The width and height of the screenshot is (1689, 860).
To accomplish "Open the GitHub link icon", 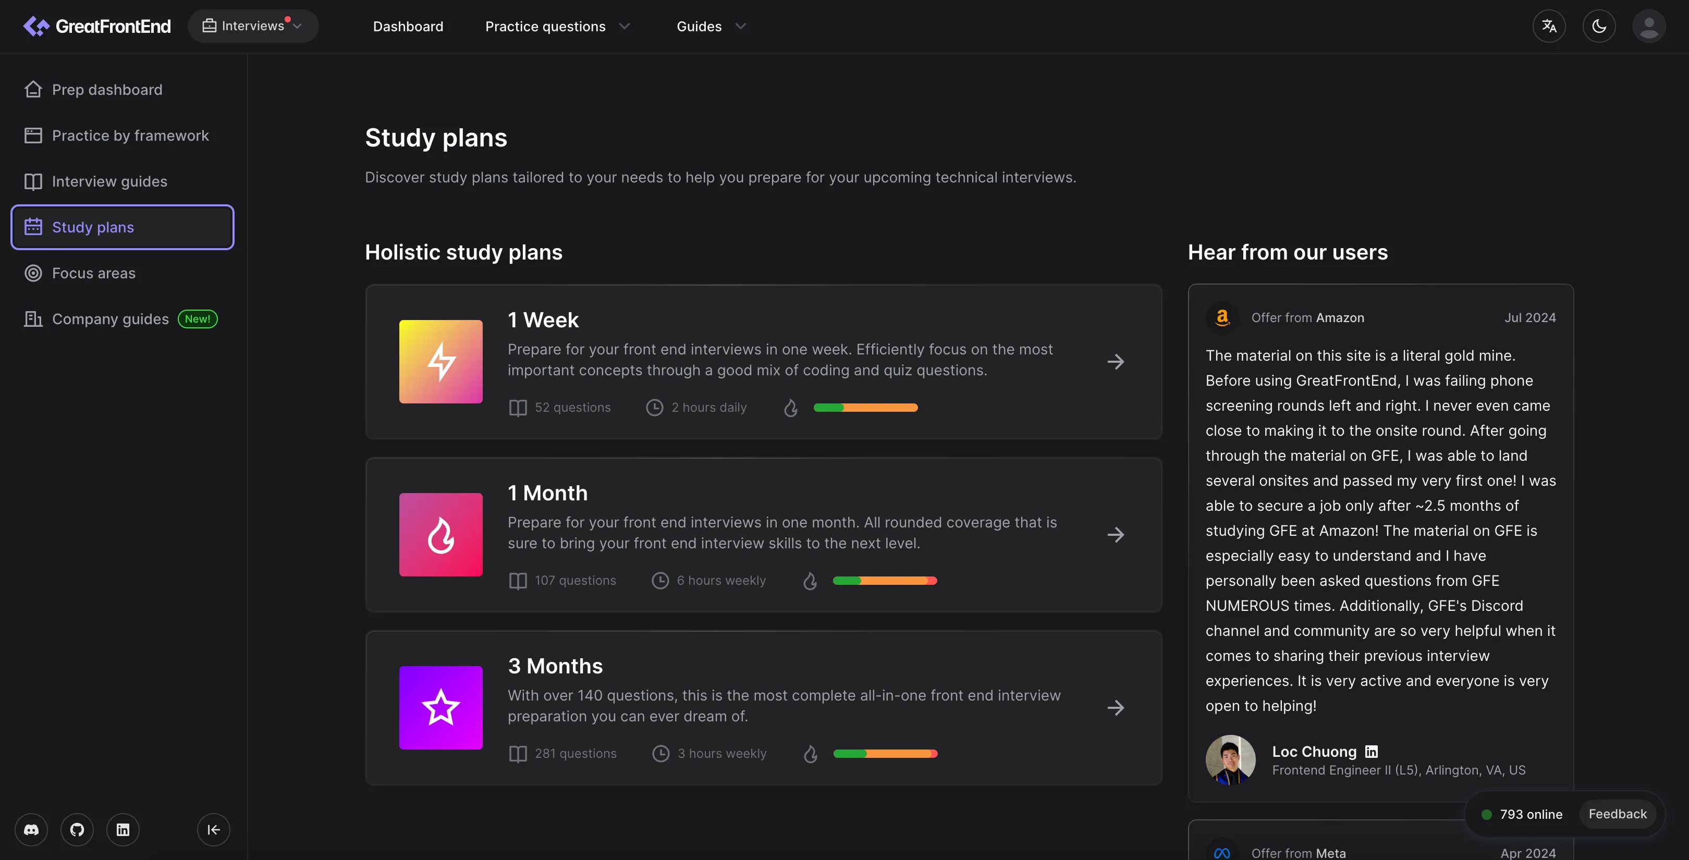I will tap(77, 830).
